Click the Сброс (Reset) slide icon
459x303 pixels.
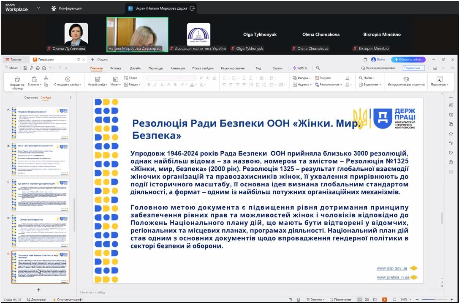click(130, 78)
